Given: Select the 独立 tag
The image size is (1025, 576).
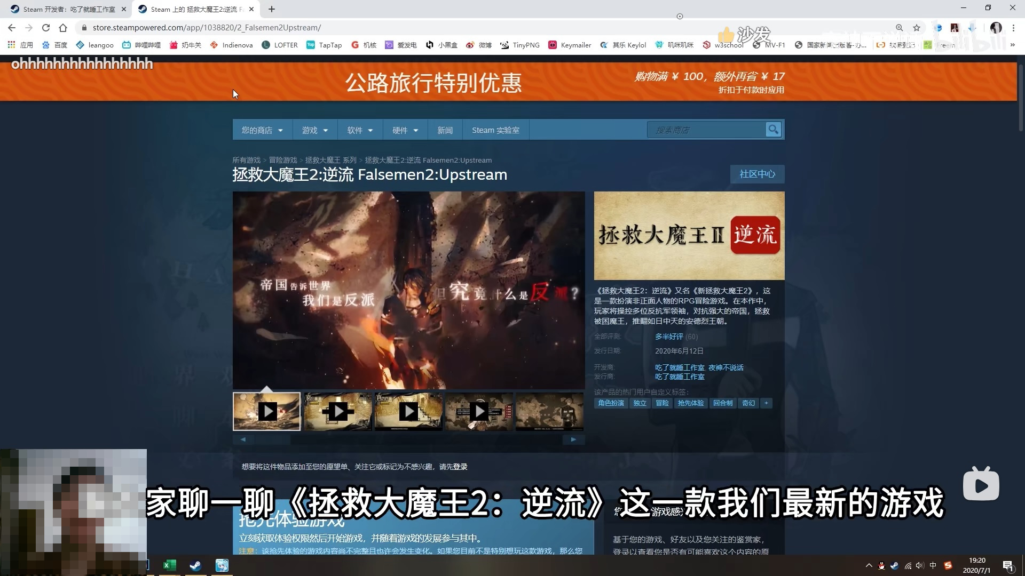Looking at the screenshot, I should [640, 403].
